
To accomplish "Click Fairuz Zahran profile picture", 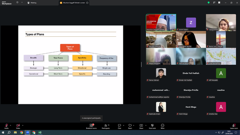I will [x=161, y=73].
